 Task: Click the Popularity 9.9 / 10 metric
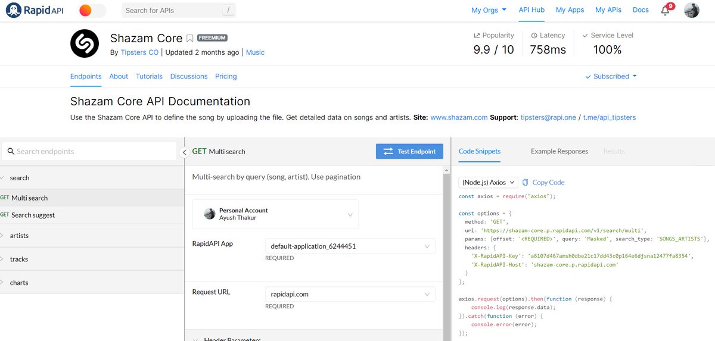point(493,43)
